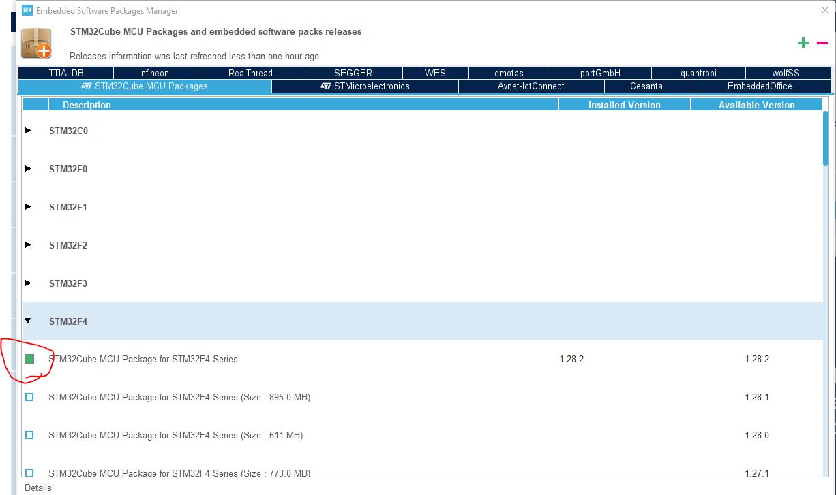
Task: Open the SEGGER vendor tab
Action: [x=353, y=73]
